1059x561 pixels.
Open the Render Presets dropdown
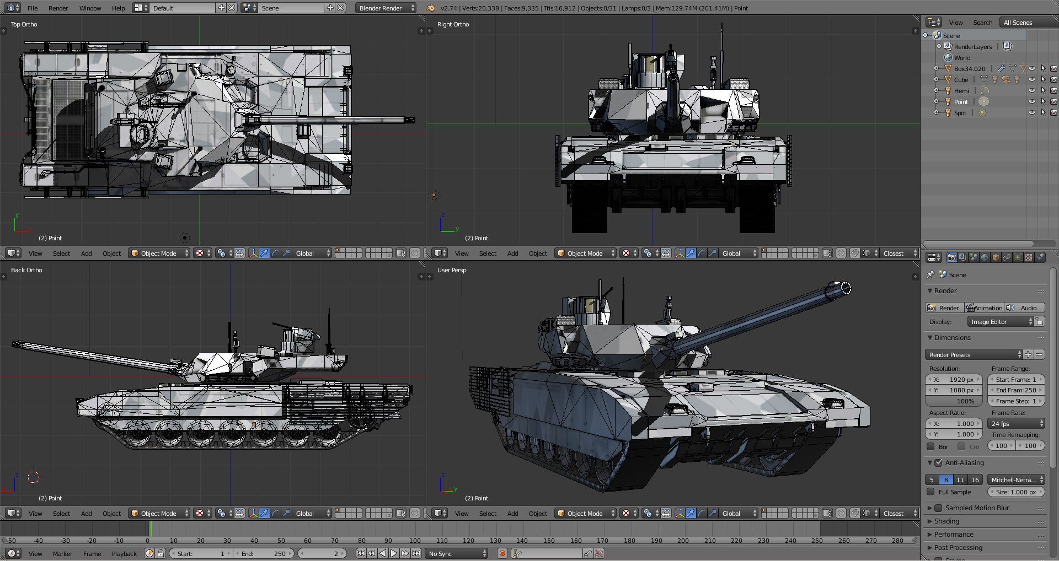point(974,354)
